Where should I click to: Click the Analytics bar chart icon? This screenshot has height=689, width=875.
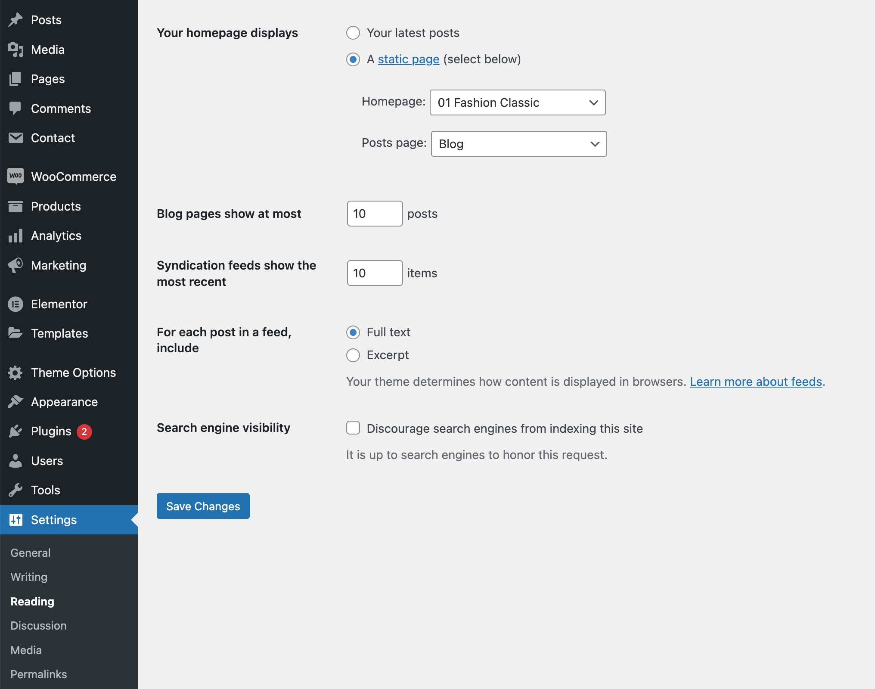click(16, 236)
